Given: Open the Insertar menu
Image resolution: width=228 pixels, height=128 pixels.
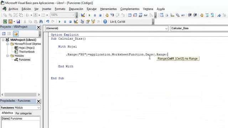Looking at the screenshot, I should (x=47, y=9).
